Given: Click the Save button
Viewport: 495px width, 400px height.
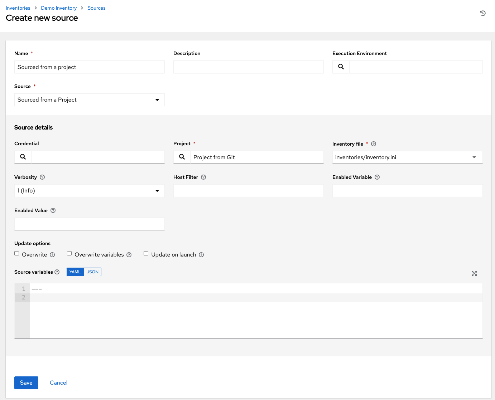Looking at the screenshot, I should pos(26,383).
